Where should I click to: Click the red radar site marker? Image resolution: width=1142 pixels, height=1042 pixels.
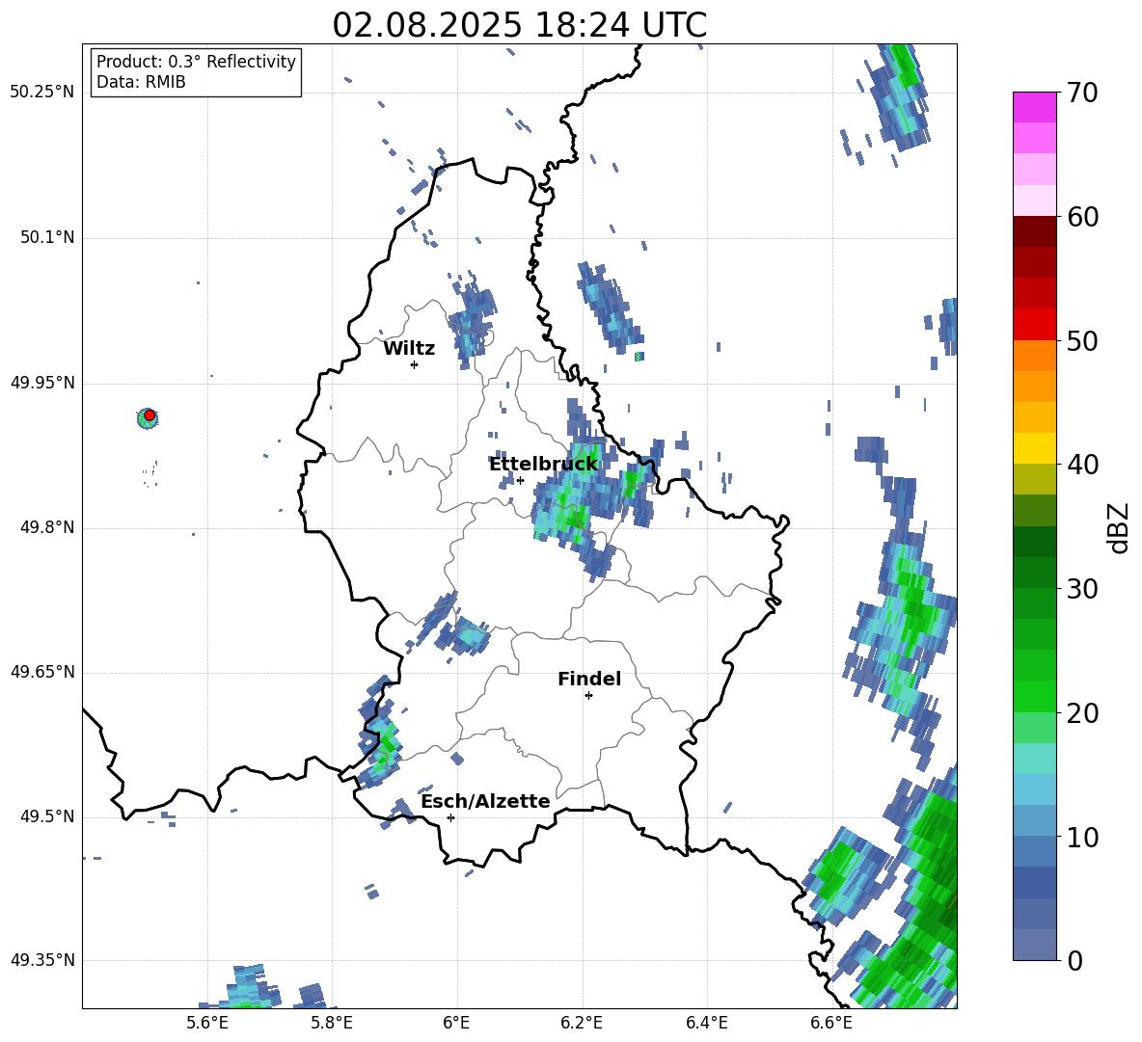click(150, 414)
